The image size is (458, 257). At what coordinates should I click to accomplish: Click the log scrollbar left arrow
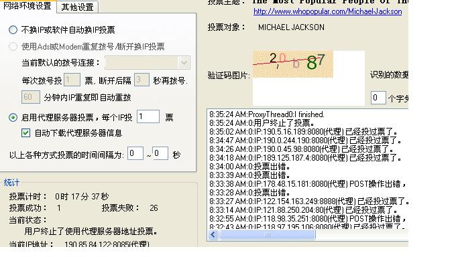[x=213, y=235]
